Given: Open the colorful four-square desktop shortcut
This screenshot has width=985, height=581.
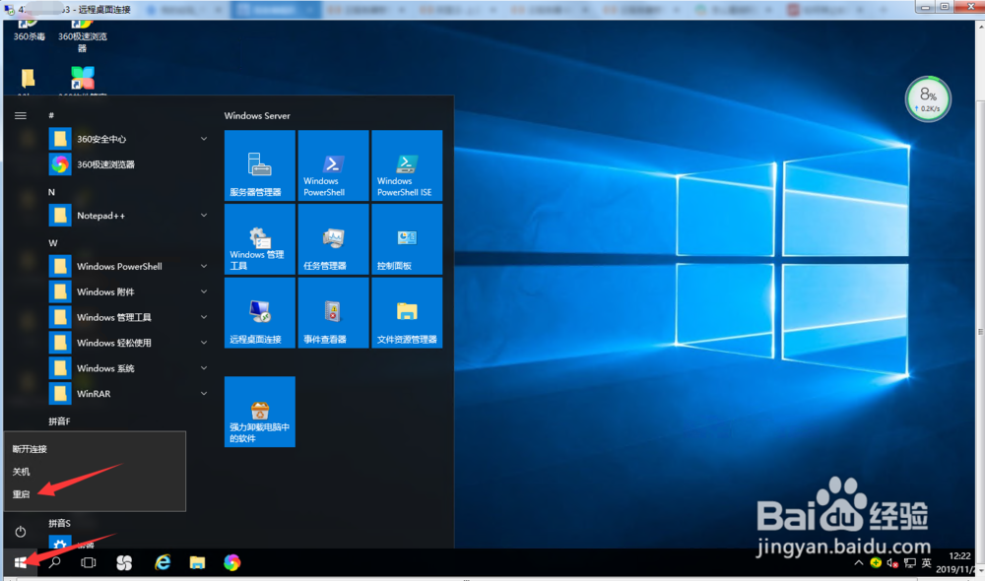Looking at the screenshot, I should pyautogui.click(x=83, y=80).
